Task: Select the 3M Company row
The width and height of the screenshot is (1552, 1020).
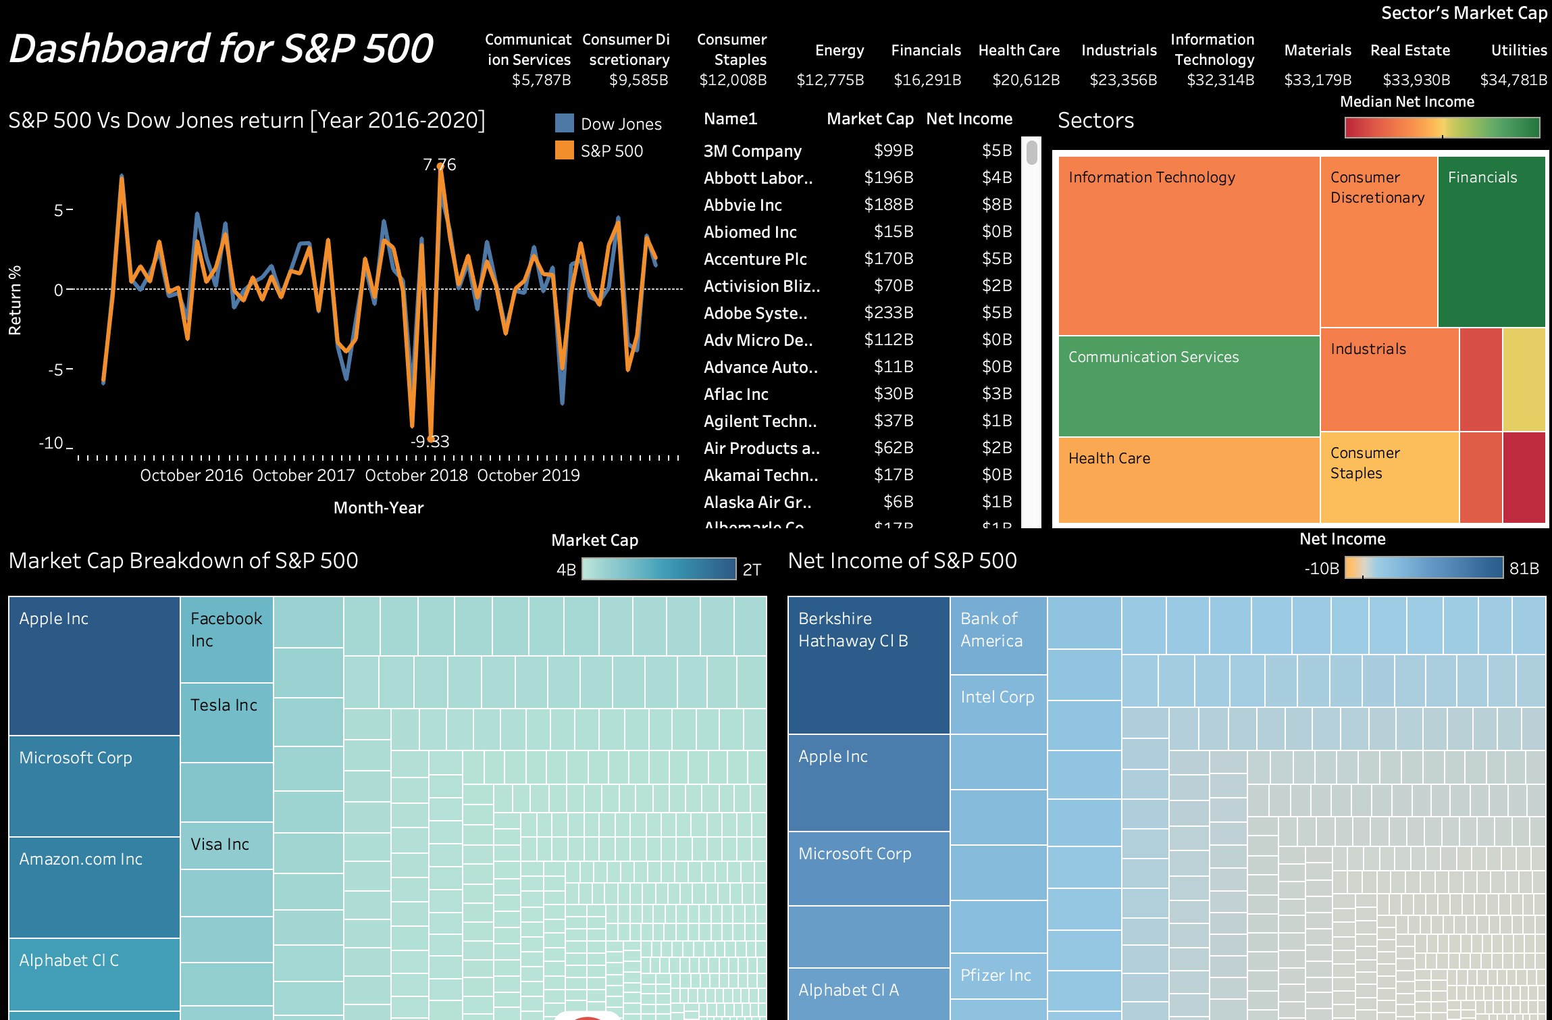Action: pyautogui.click(x=752, y=151)
